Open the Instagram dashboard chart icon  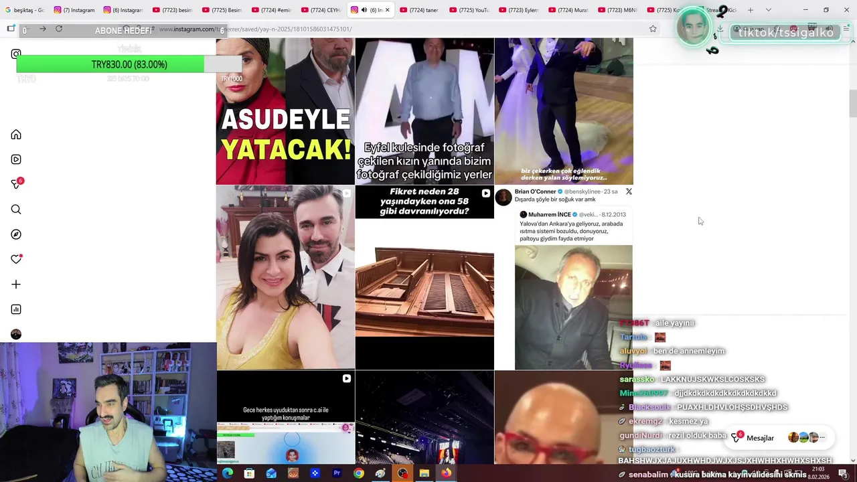16,309
